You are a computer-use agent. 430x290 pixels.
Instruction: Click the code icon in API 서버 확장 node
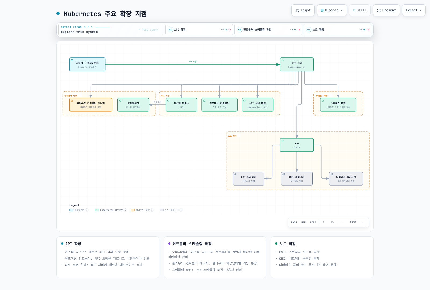pos(245,101)
